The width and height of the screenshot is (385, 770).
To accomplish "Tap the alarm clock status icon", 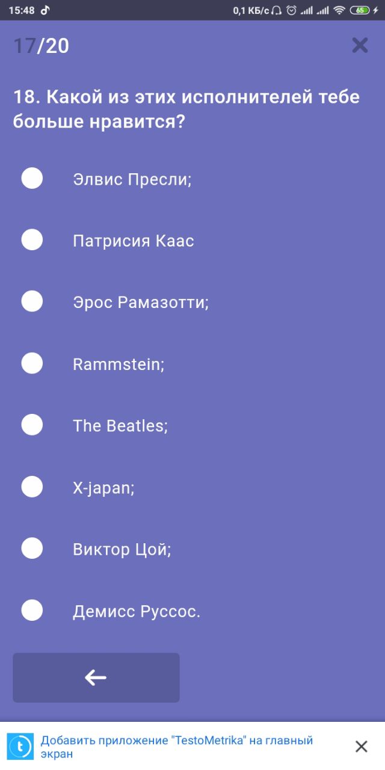I will [292, 10].
